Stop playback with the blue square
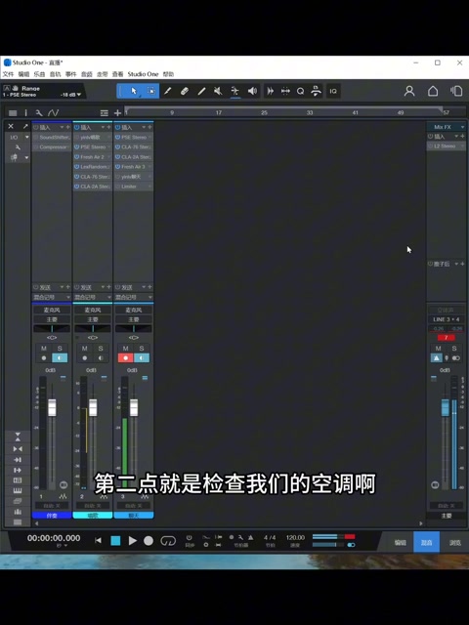Viewport: 469px width, 625px height. (x=115, y=540)
